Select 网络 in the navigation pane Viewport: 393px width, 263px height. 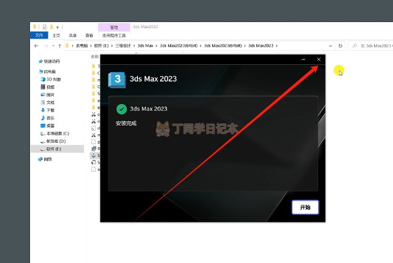(x=45, y=159)
